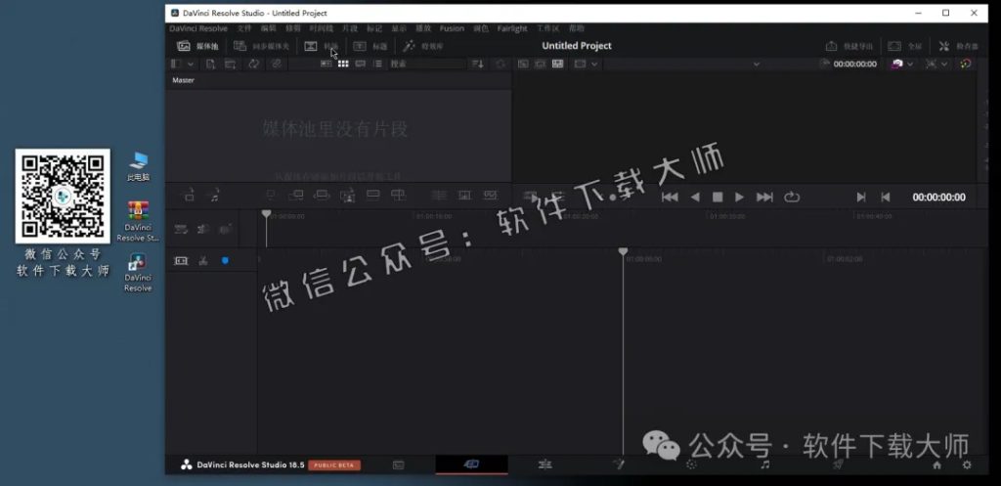Open the 时间线 (Timeline) menu
The width and height of the screenshot is (1001, 486).
321,28
